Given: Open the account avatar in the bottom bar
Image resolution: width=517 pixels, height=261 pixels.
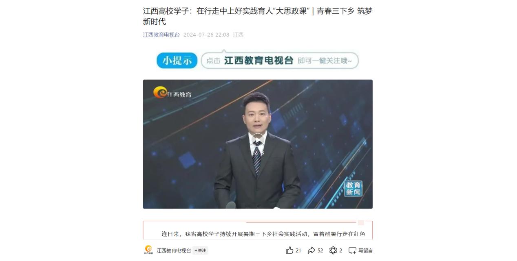Looking at the screenshot, I should click(148, 250).
